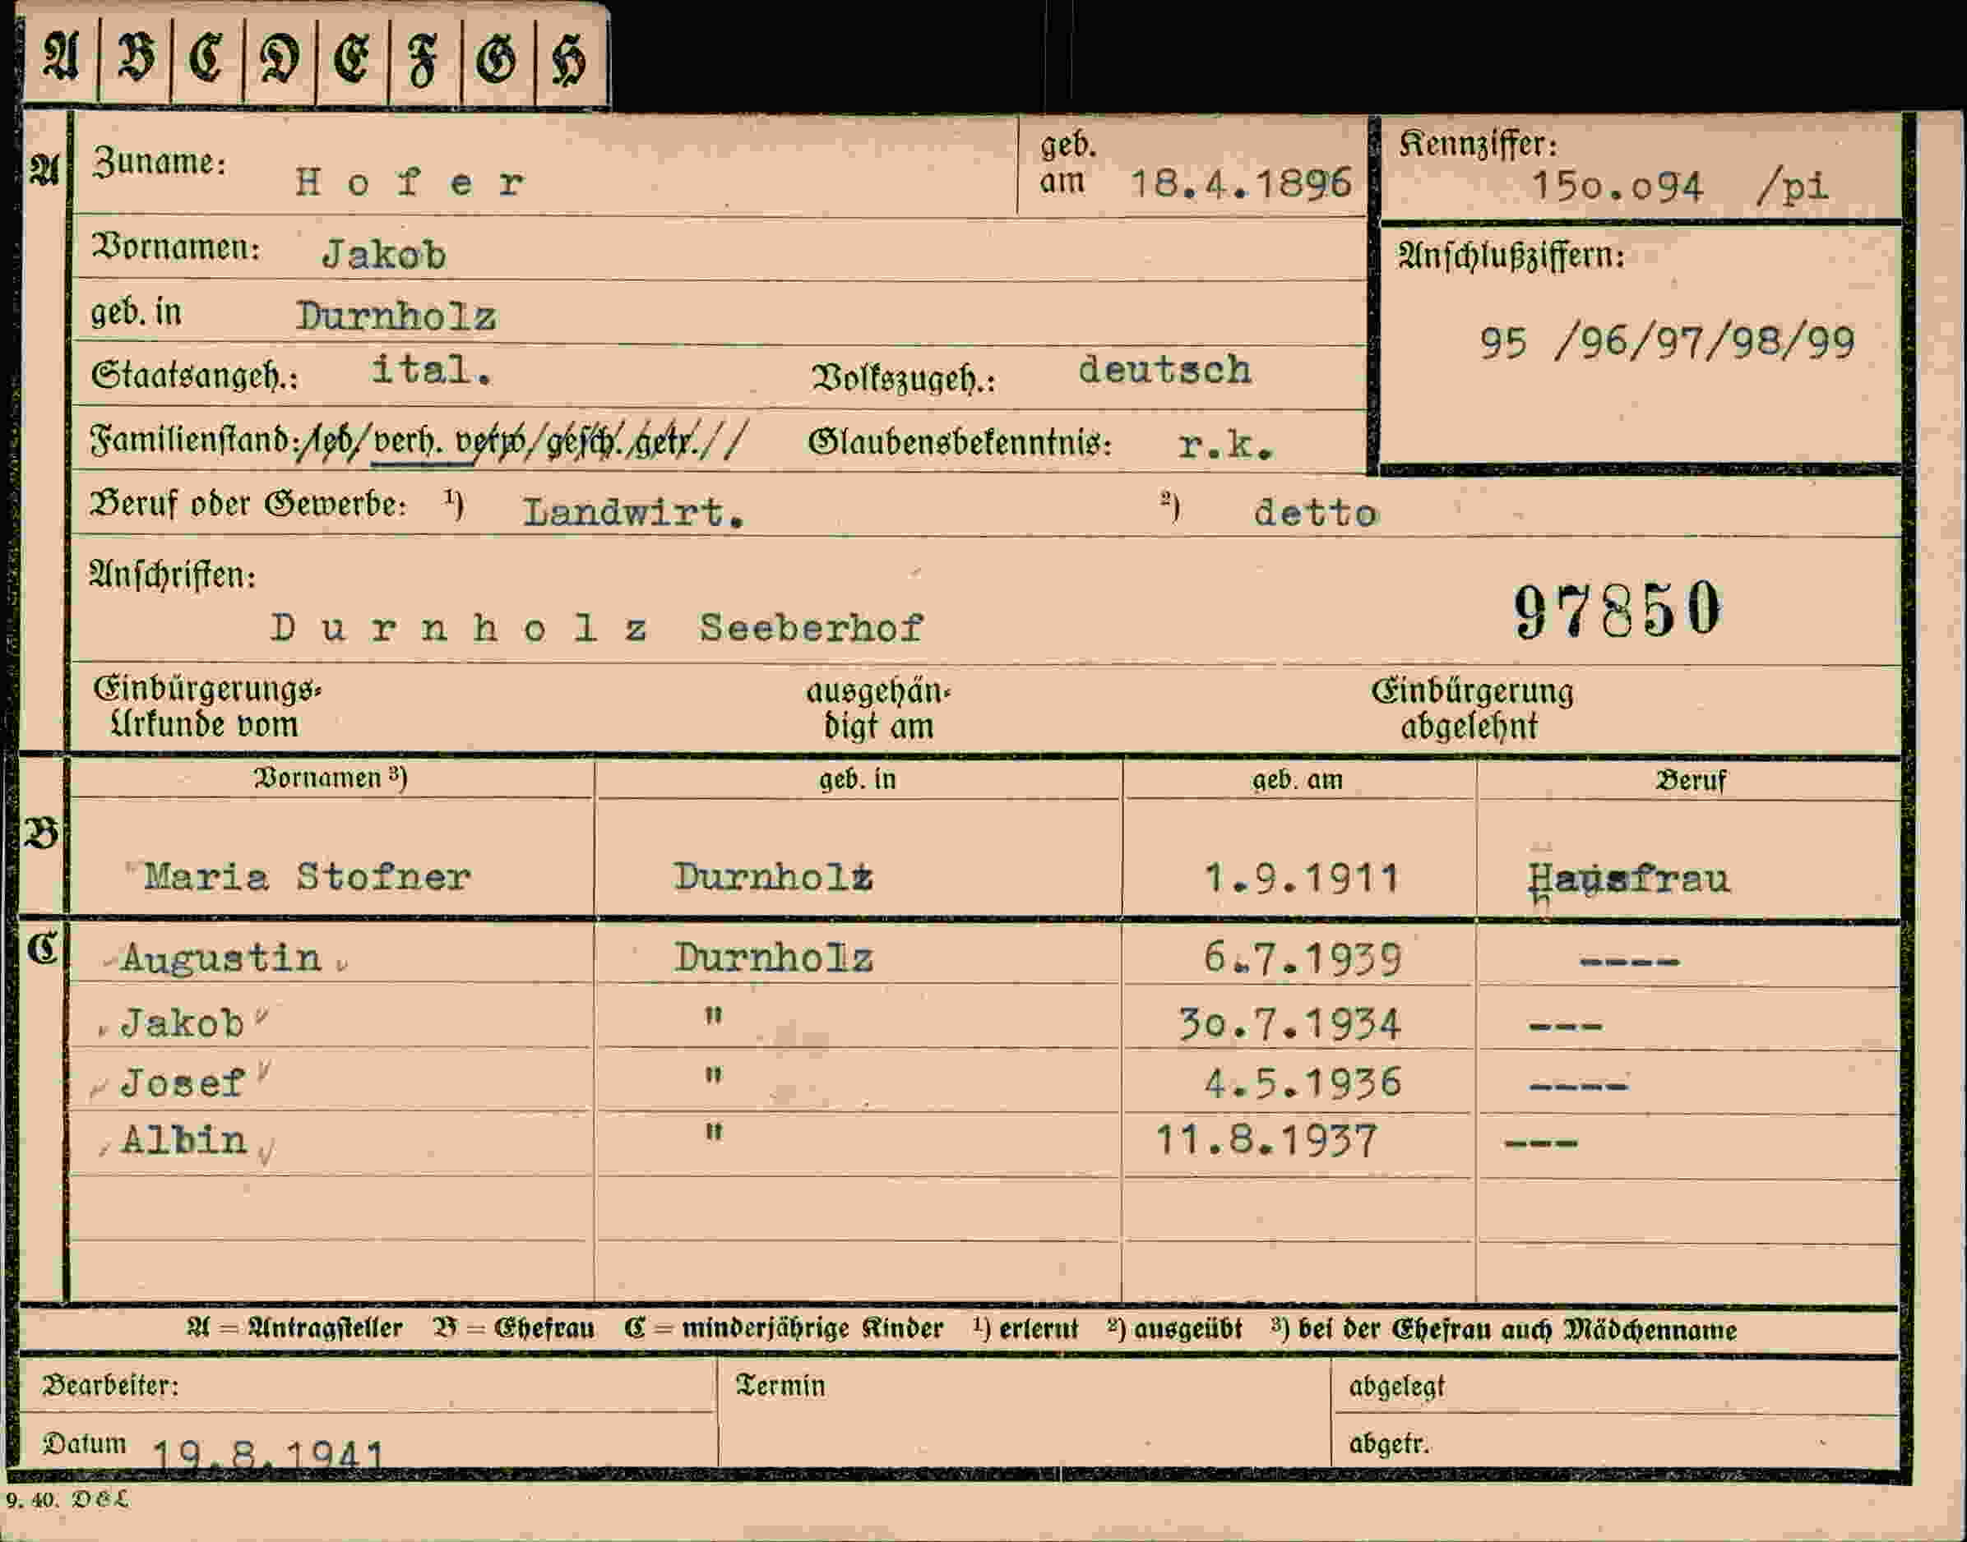Click the index tab letter D
The image size is (1967, 1542).
[x=280, y=59]
